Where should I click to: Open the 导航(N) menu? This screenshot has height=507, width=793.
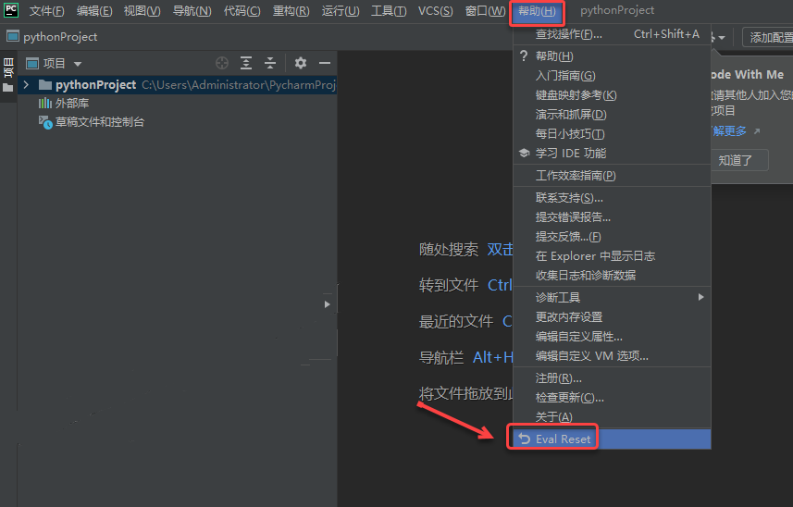pyautogui.click(x=192, y=10)
